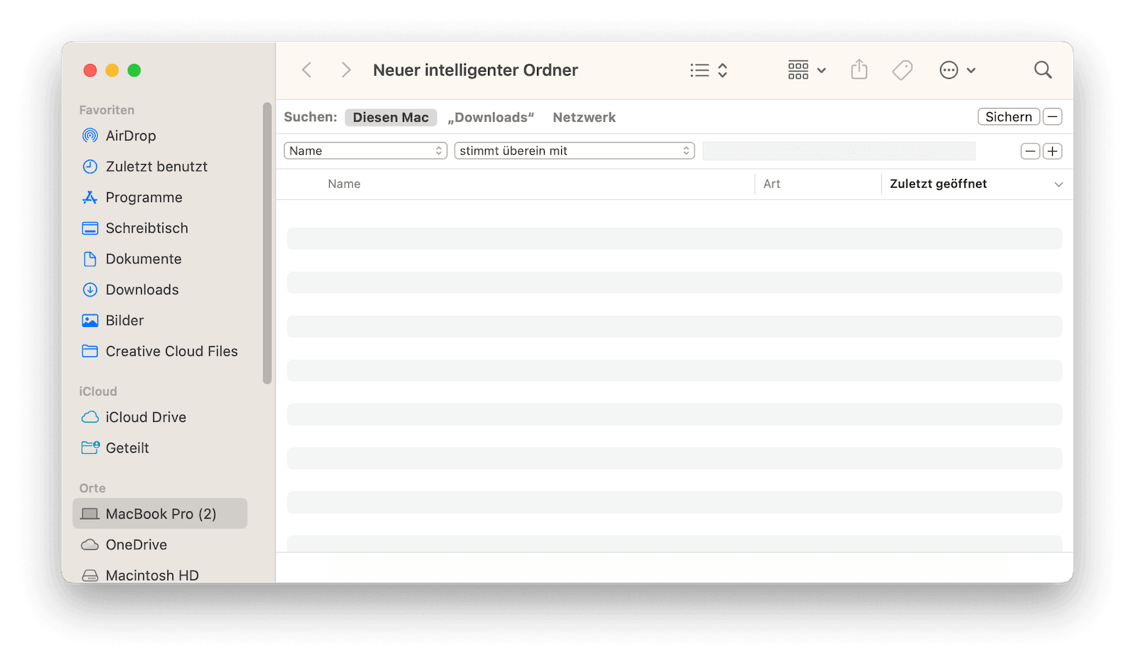Viewport: 1135px width, 664px height.
Task: Select the Programme sidebar icon
Action: [145, 197]
